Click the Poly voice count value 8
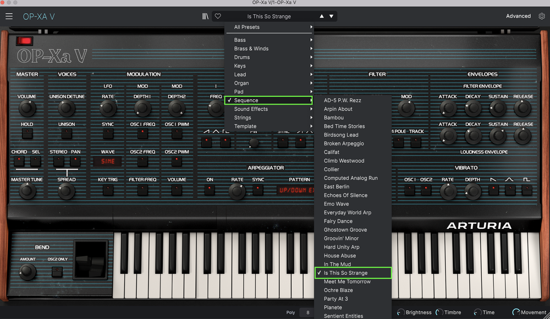 coord(307,312)
